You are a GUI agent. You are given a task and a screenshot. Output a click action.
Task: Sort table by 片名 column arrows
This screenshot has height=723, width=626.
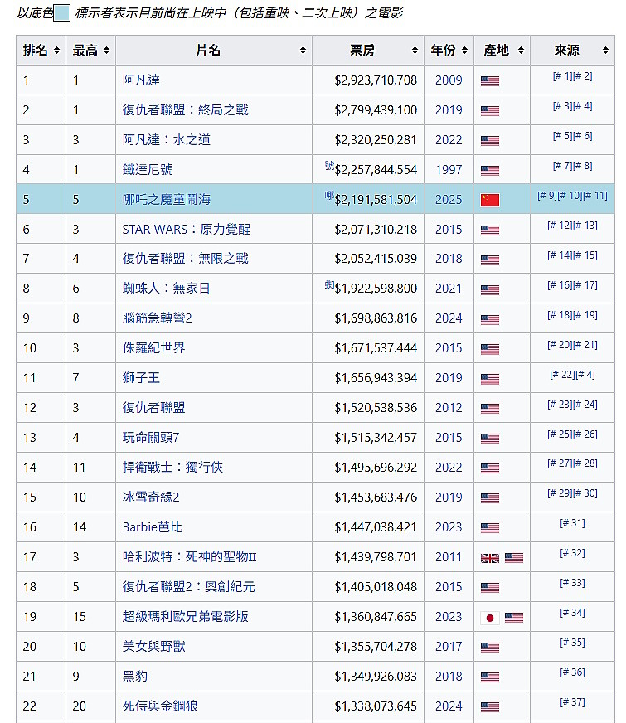tap(303, 51)
